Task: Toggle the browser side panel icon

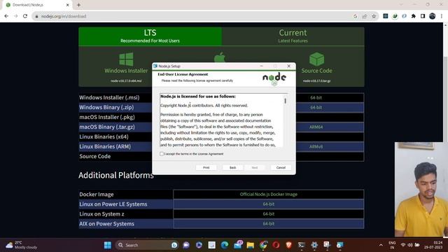Action: click(423, 16)
